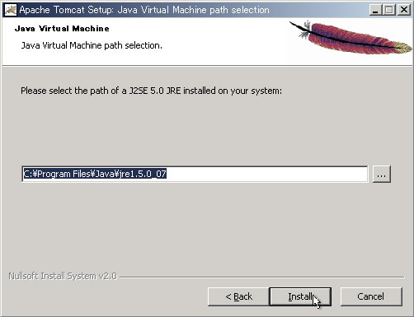Close the Apache Tomcat Setup dialog
Viewport: 414px width, 317px height.
point(404,10)
